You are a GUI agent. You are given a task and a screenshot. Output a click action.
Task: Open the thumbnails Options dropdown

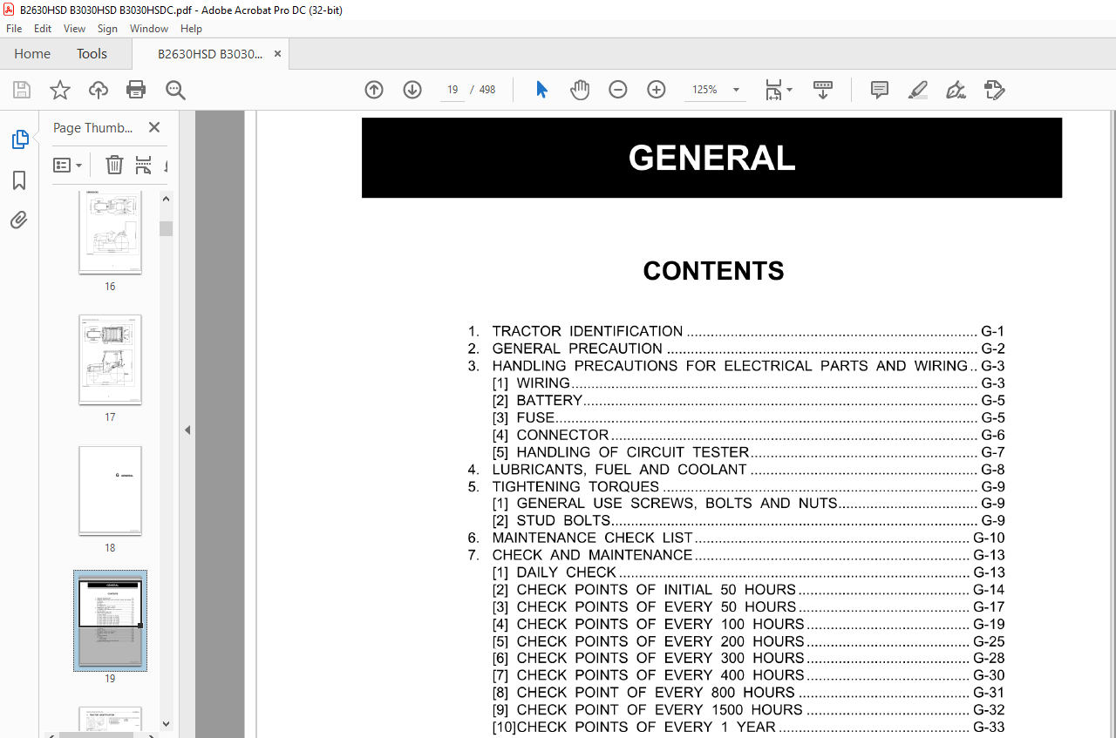(x=68, y=165)
